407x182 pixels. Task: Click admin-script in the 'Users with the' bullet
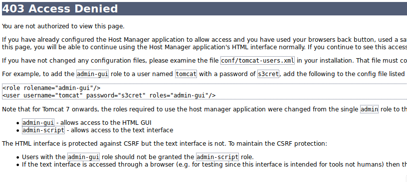tap(217, 157)
